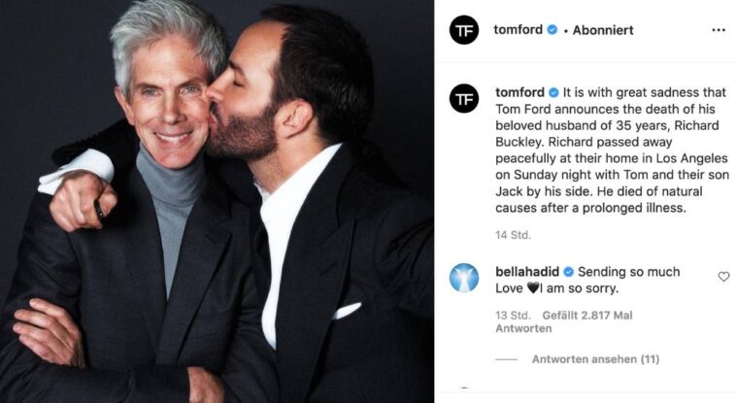The image size is (736, 403).
Task: Click the dash line before Antworten ansehen
Action: tap(507, 360)
